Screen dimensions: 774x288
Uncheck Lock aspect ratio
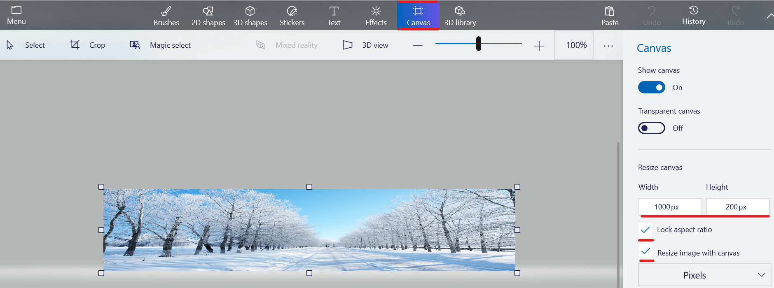click(x=645, y=230)
